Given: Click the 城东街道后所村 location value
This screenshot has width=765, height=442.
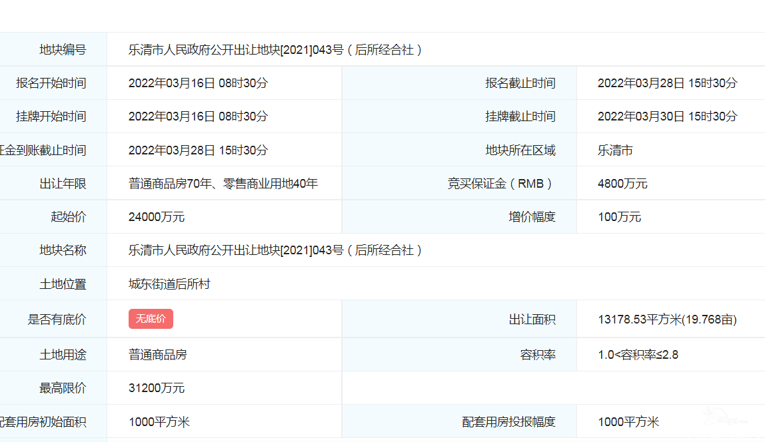Looking at the screenshot, I should point(169,284).
